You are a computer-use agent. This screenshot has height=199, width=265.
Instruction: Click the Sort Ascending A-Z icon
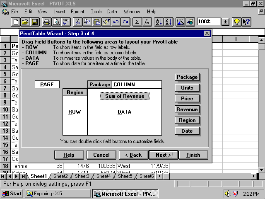(159, 22)
